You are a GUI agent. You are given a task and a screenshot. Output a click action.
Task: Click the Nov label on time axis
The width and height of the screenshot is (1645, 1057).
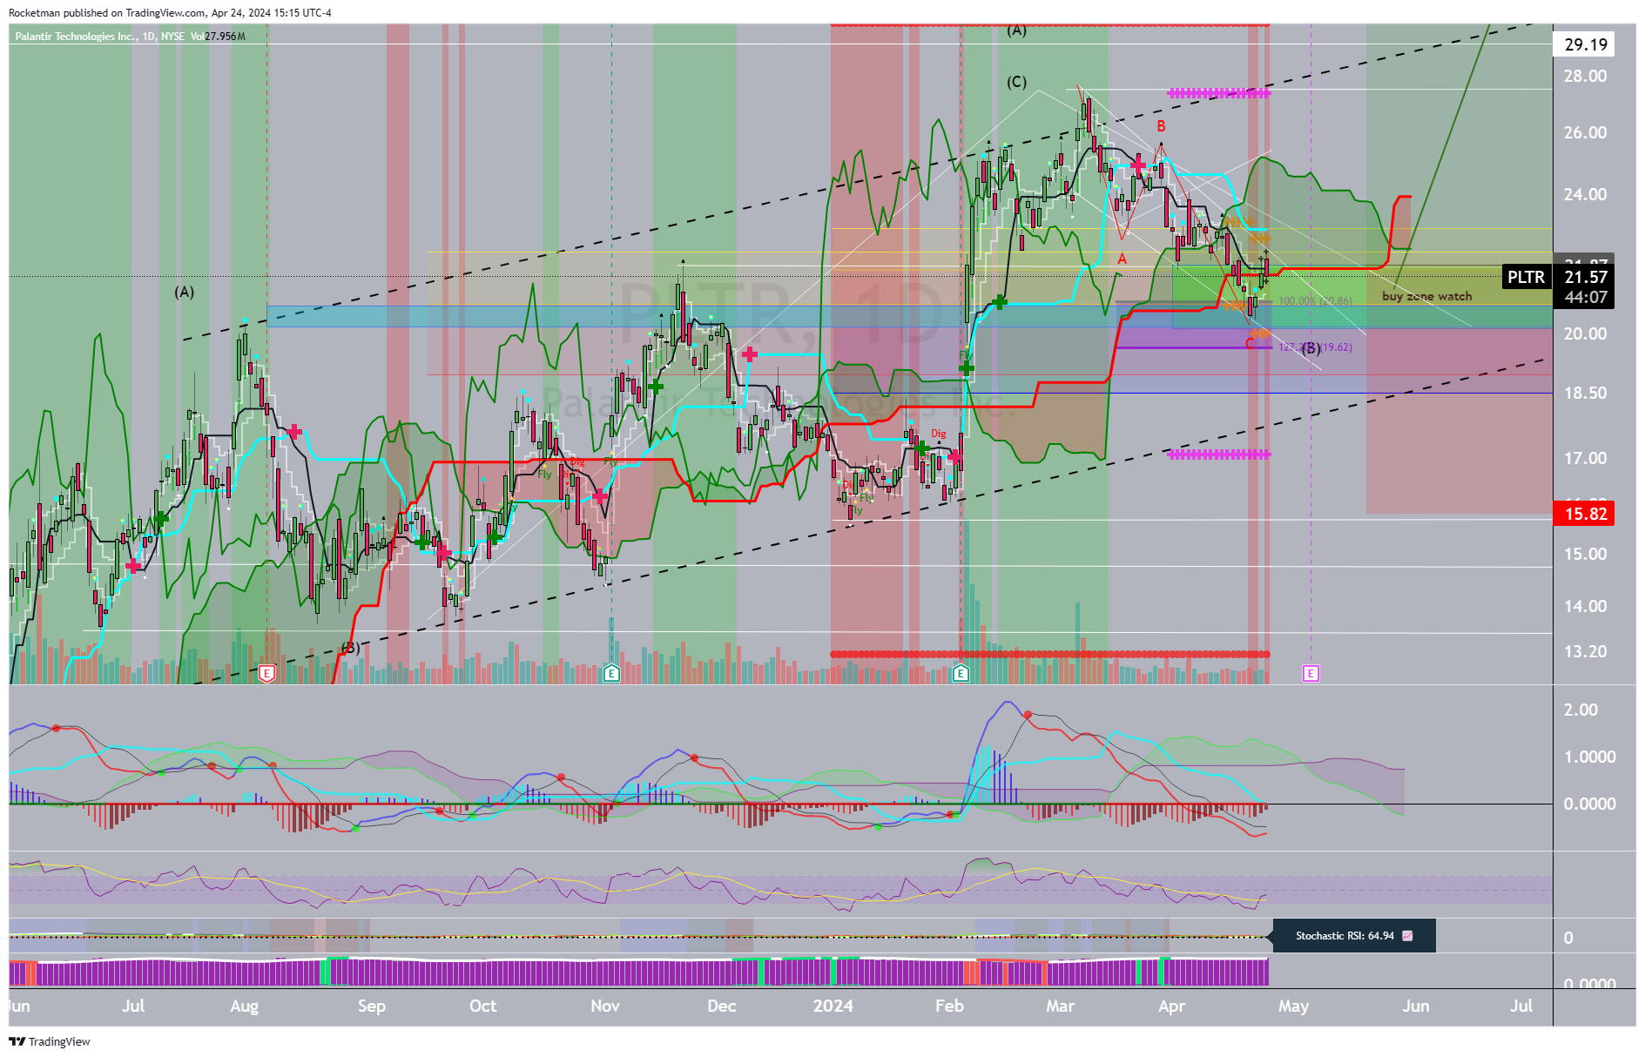[605, 1006]
